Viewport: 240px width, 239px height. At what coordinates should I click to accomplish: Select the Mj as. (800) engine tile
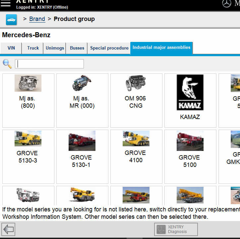pos(28,100)
